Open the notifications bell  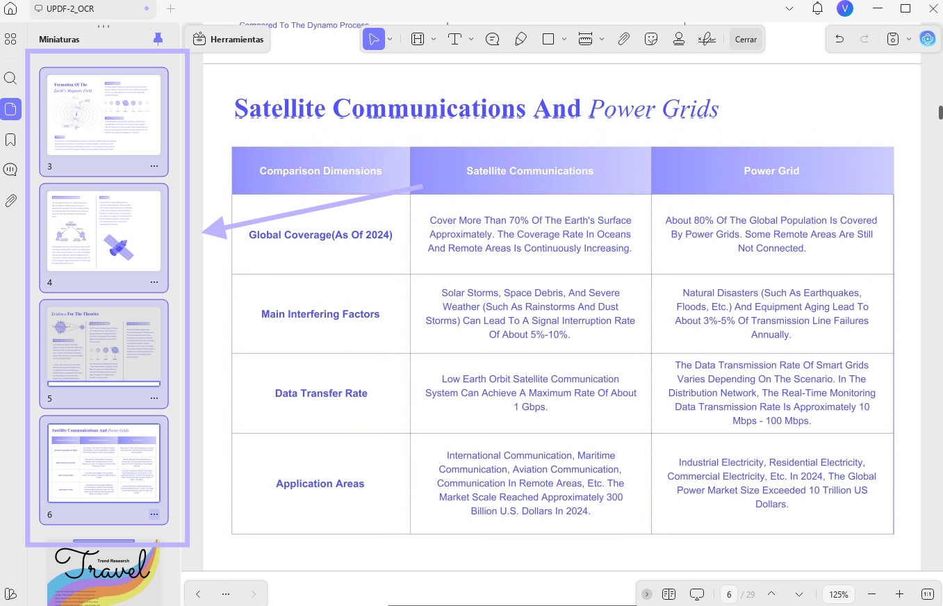[818, 8]
